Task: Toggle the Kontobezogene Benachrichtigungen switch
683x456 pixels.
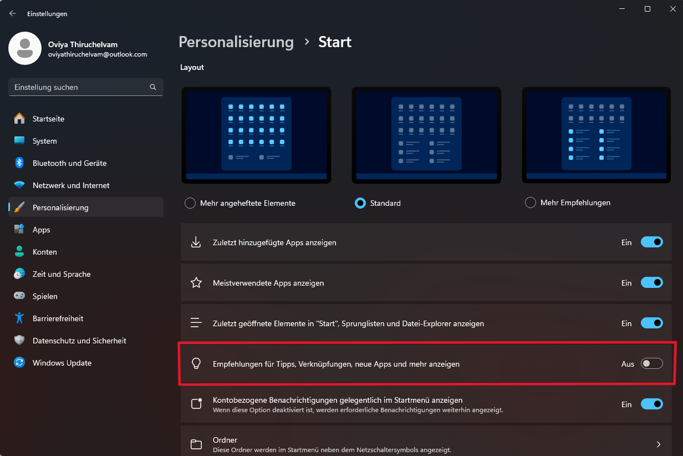Action: (652, 404)
